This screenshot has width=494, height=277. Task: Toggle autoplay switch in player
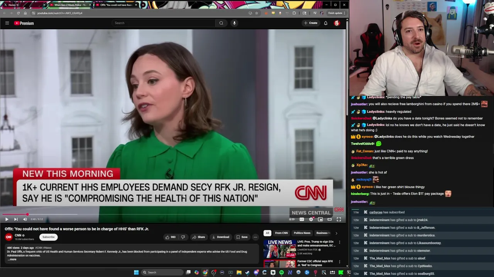click(292, 219)
